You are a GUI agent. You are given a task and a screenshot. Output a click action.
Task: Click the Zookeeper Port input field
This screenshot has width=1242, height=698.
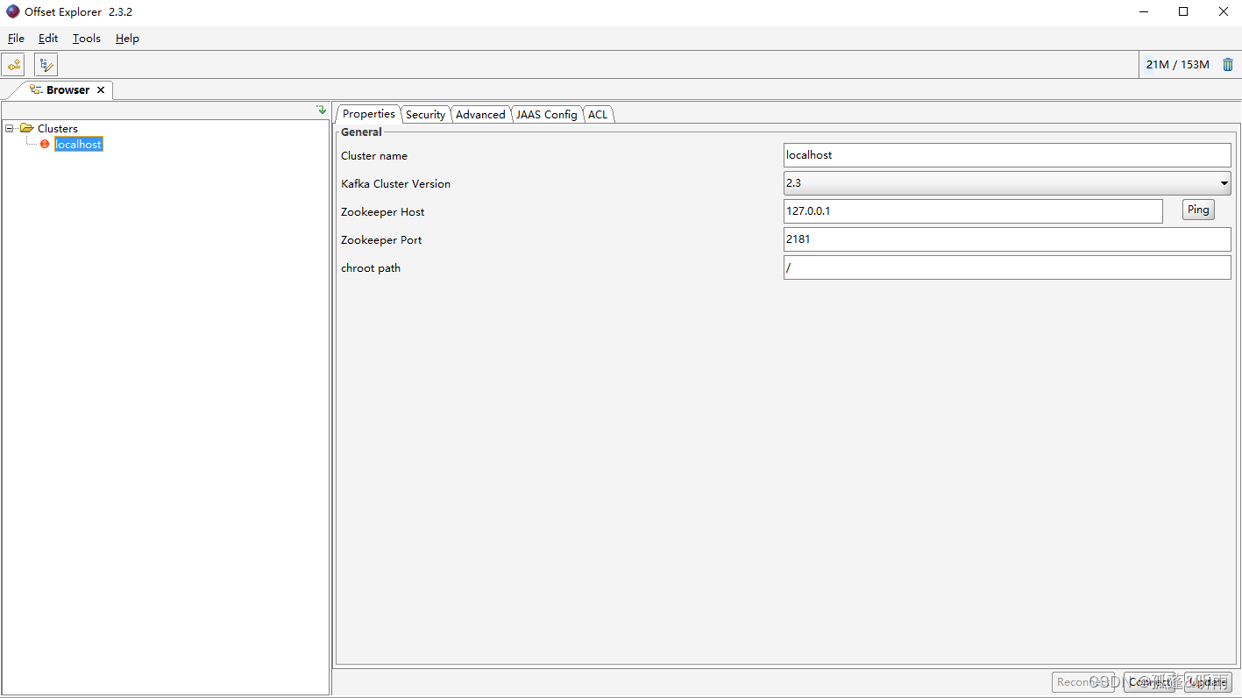1007,239
